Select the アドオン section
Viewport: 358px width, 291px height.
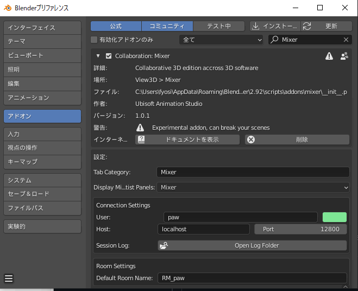pos(42,116)
